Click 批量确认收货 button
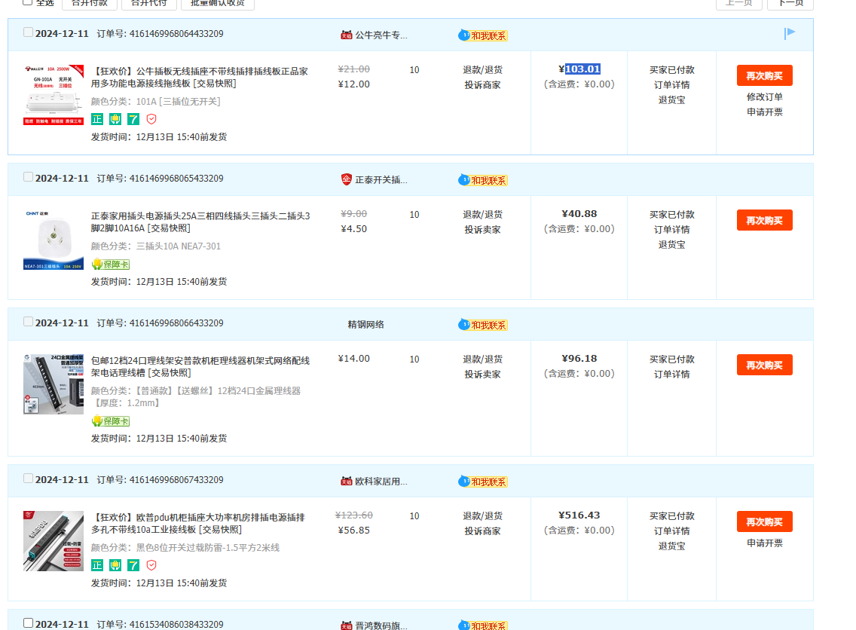856x630 pixels. click(217, 2)
